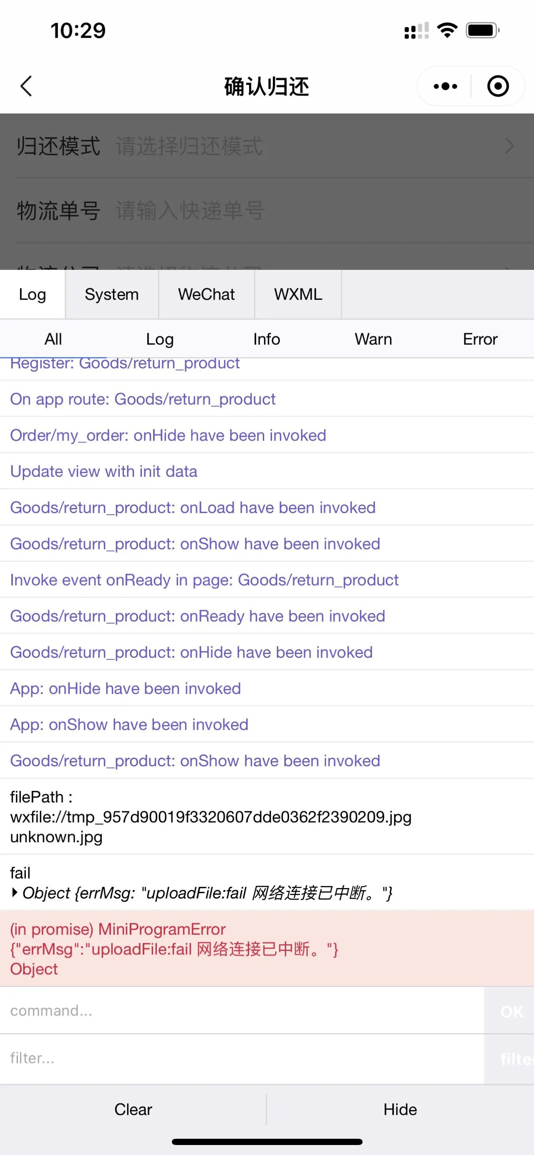Tap the mini program close circle icon

coord(498,86)
